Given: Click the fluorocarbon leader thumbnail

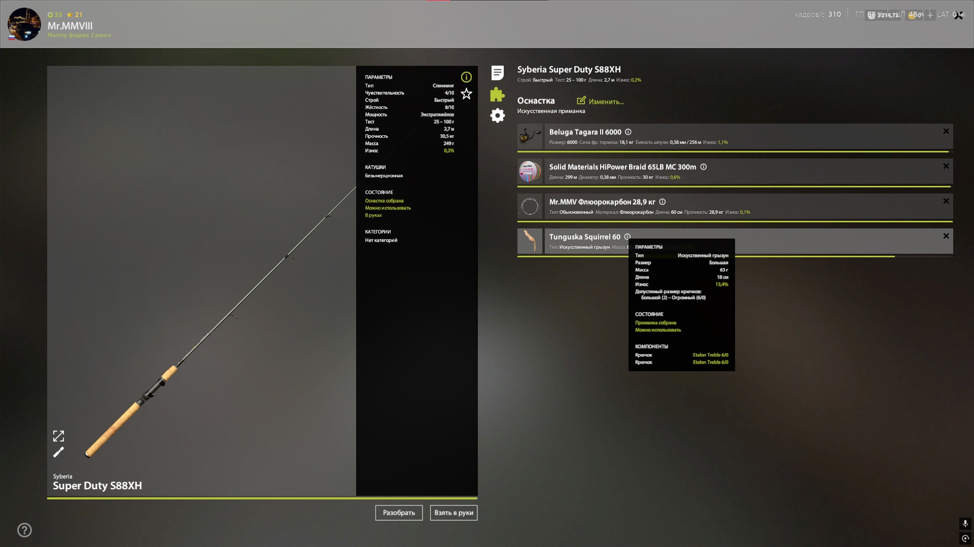Looking at the screenshot, I should click(x=530, y=207).
